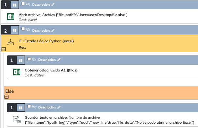
Task: Click the IF branch logic icon
Action: pos(11,42)
